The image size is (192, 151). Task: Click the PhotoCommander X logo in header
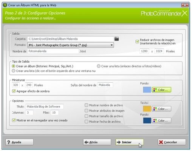click(x=164, y=13)
